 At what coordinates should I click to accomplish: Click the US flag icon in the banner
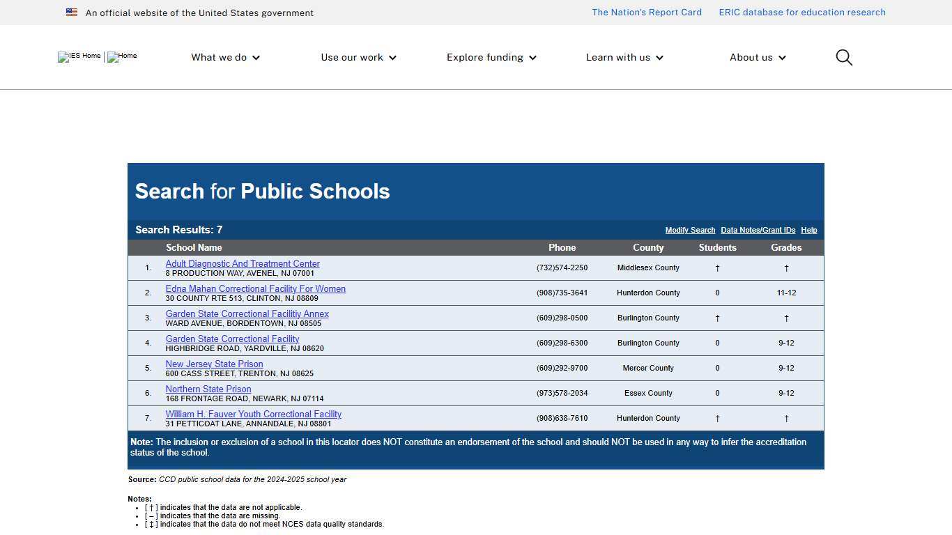[x=72, y=12]
